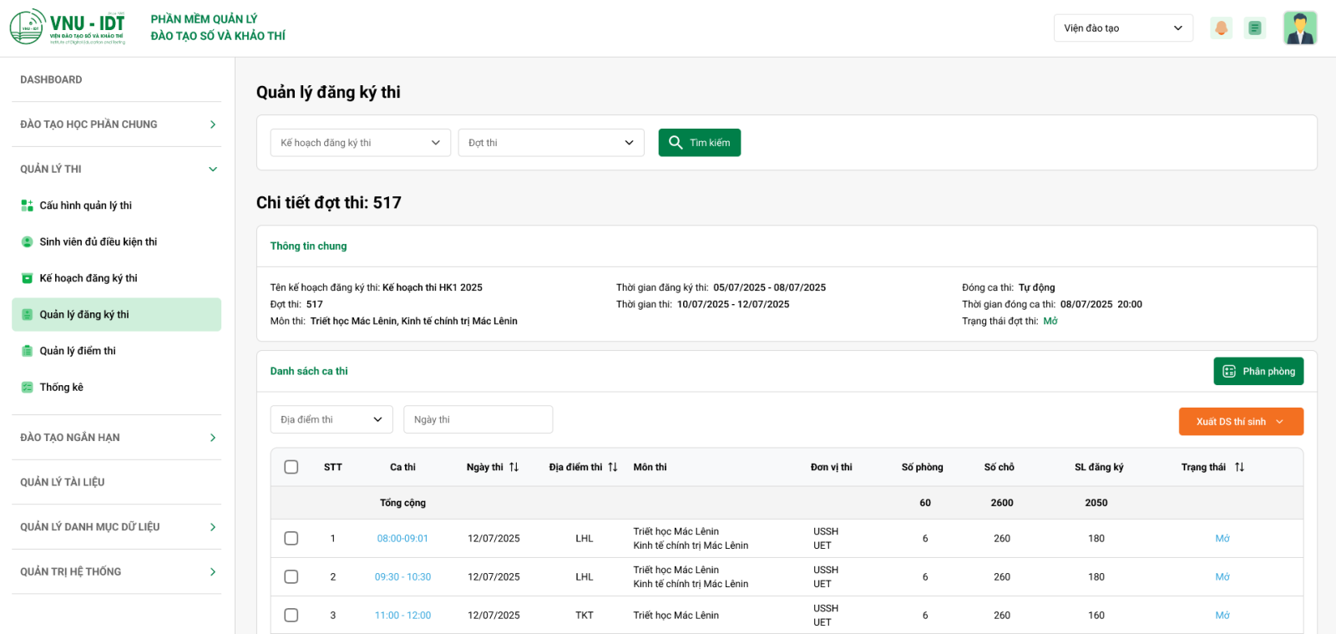Click the notification bell icon
Screen dimensions: 1336x634
[x=1221, y=28]
